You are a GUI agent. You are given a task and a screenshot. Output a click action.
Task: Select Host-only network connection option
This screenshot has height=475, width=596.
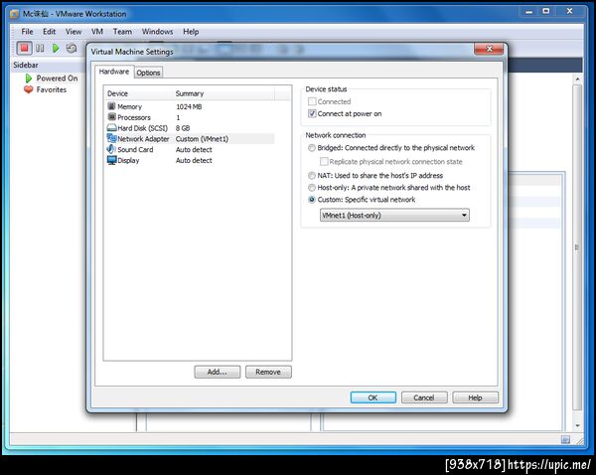click(312, 188)
